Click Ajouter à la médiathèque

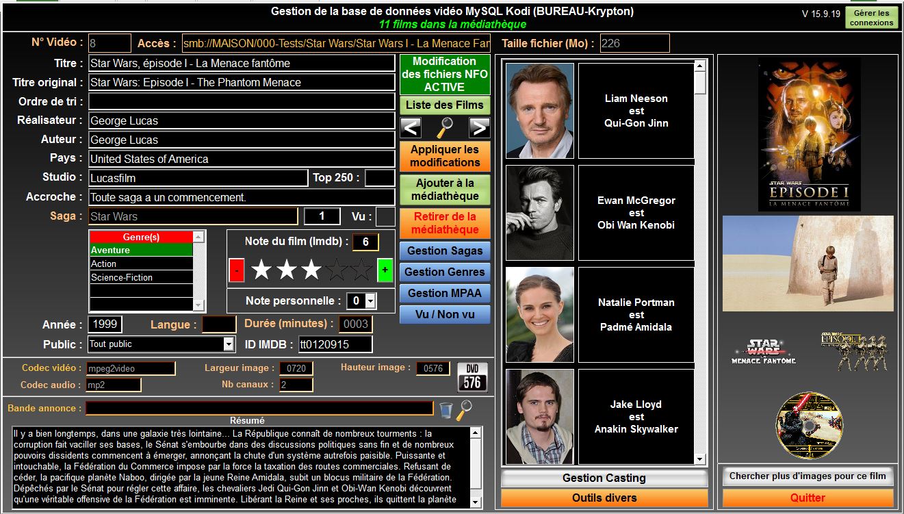point(445,190)
